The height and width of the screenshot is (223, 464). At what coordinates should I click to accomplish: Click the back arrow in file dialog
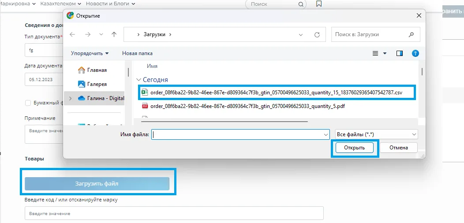click(72, 35)
